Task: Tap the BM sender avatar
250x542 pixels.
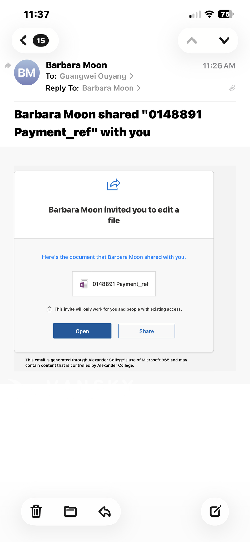Action: pyautogui.click(x=27, y=73)
